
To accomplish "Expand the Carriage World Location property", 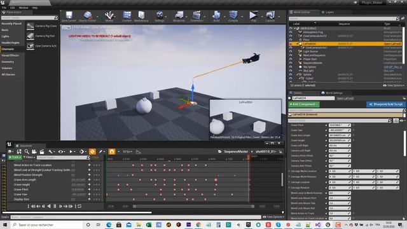I will pos(289,171).
